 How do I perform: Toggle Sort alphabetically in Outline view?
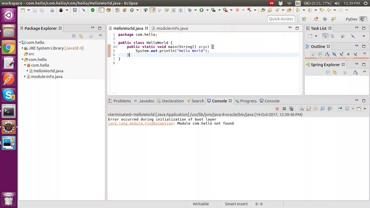click(x=327, y=54)
